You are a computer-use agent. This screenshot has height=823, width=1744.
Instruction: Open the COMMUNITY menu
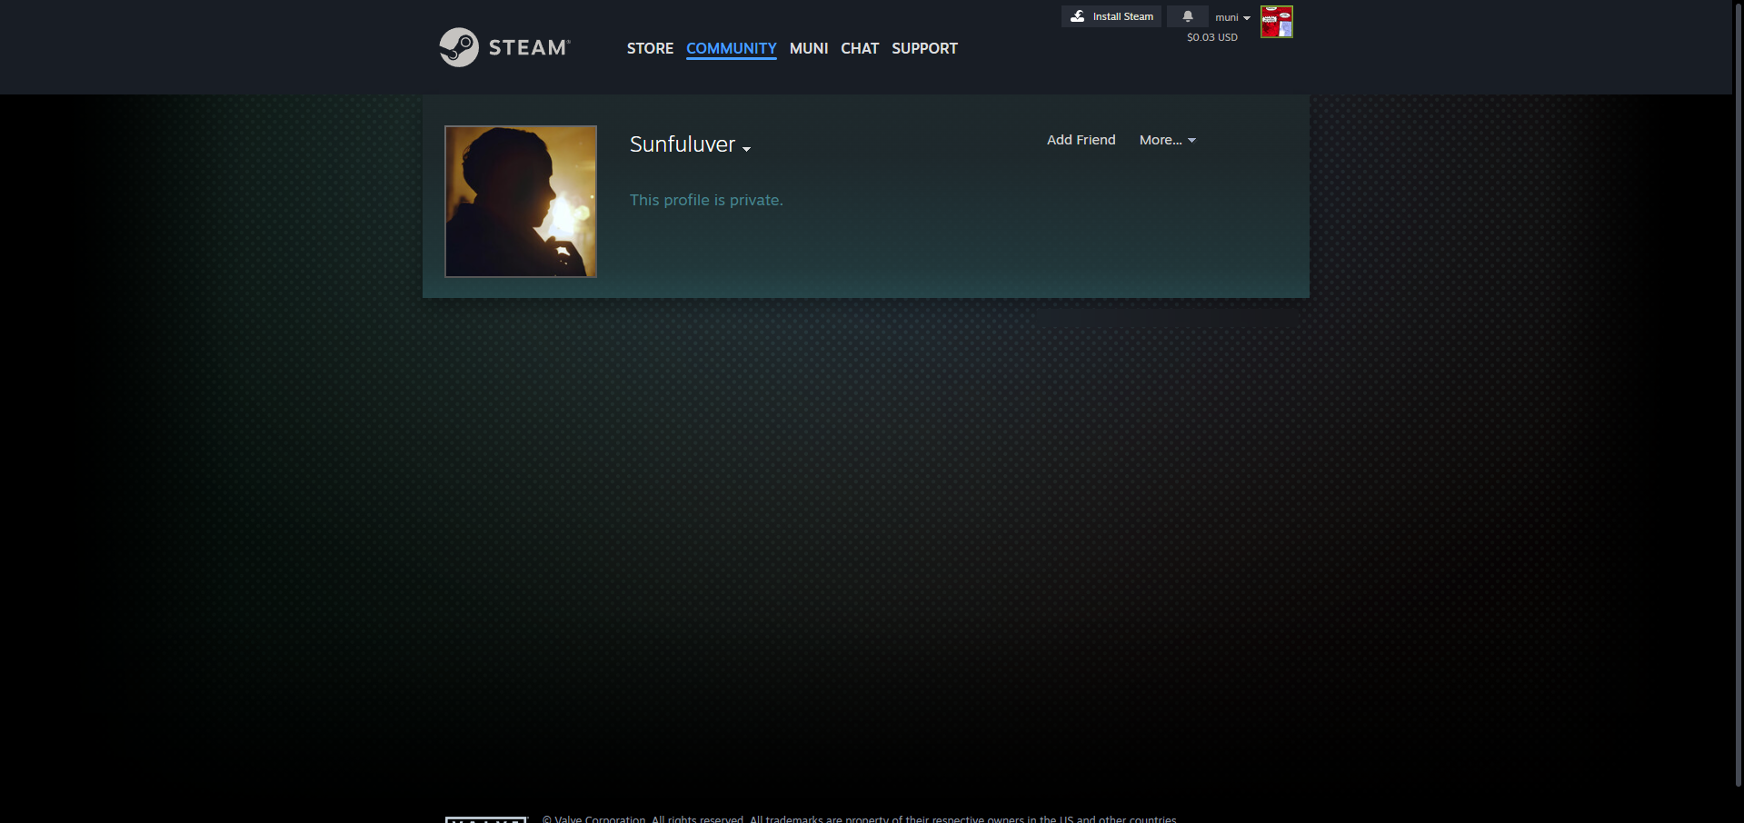pyautogui.click(x=732, y=48)
